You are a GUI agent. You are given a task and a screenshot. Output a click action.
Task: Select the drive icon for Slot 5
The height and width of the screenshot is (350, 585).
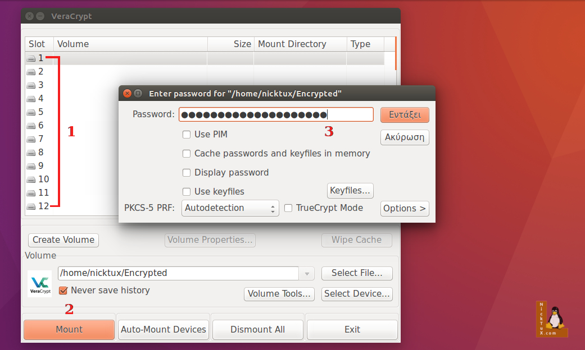[30, 112]
